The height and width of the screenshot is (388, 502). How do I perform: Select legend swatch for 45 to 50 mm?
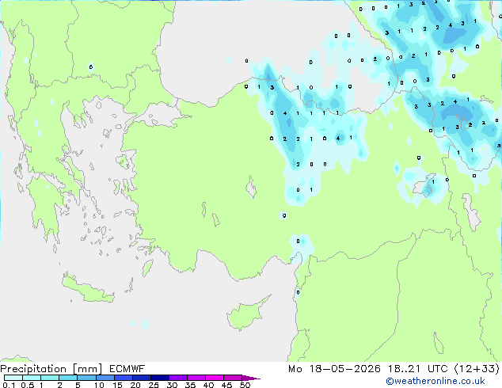(x=233, y=378)
